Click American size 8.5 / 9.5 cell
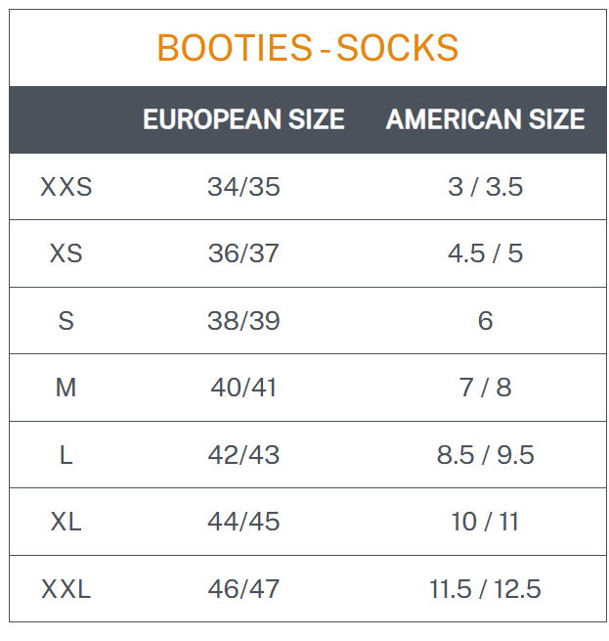 (x=485, y=455)
